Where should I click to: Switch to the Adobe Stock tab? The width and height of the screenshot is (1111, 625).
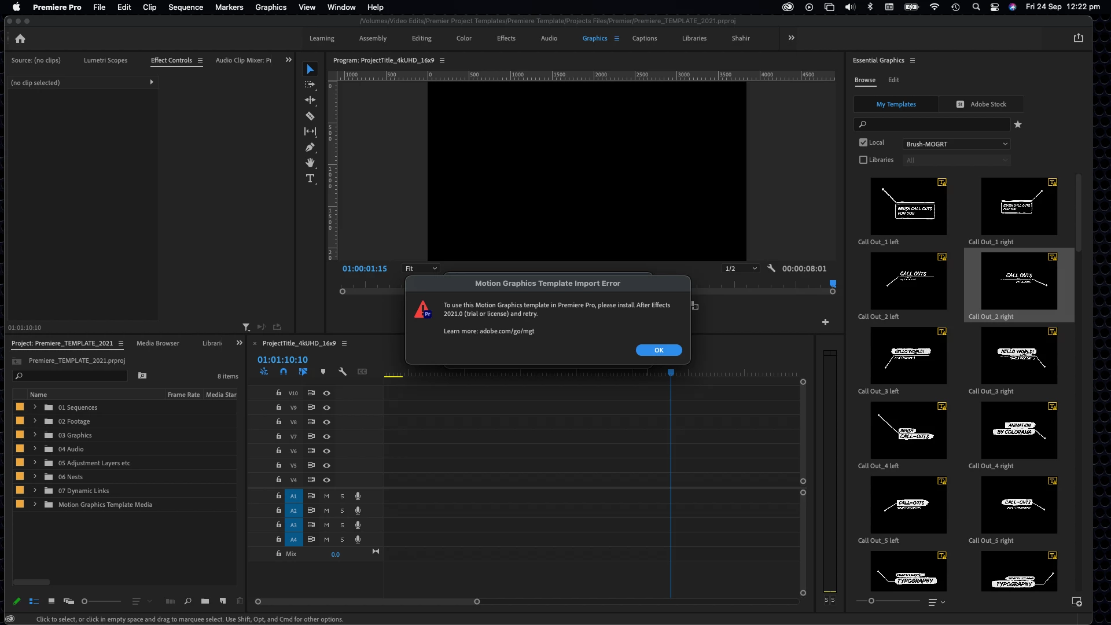coord(981,104)
